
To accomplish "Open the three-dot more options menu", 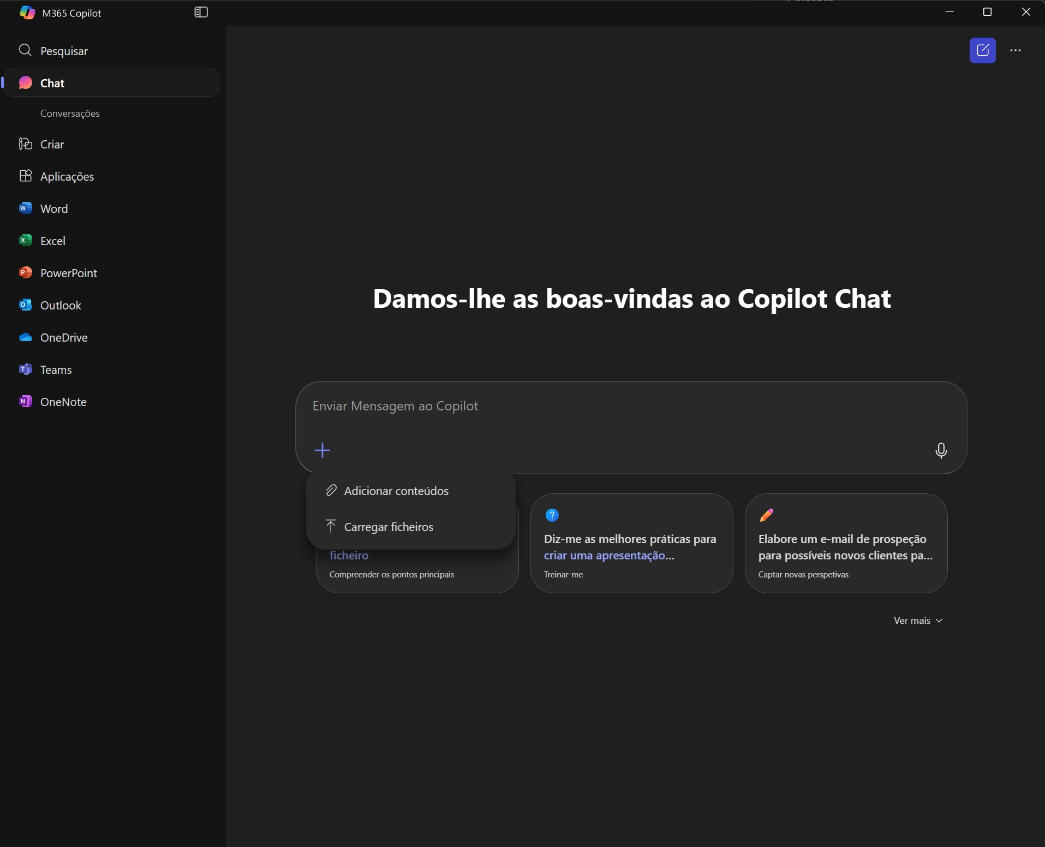I will [x=1015, y=50].
